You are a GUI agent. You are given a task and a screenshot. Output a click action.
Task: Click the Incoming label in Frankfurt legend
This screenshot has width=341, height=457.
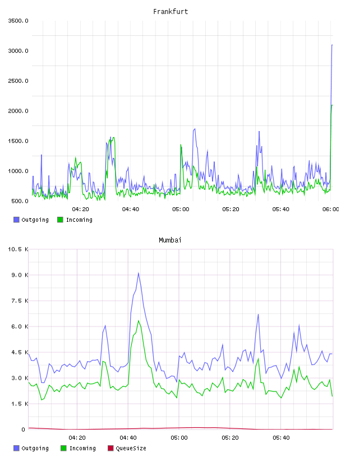coord(79,220)
